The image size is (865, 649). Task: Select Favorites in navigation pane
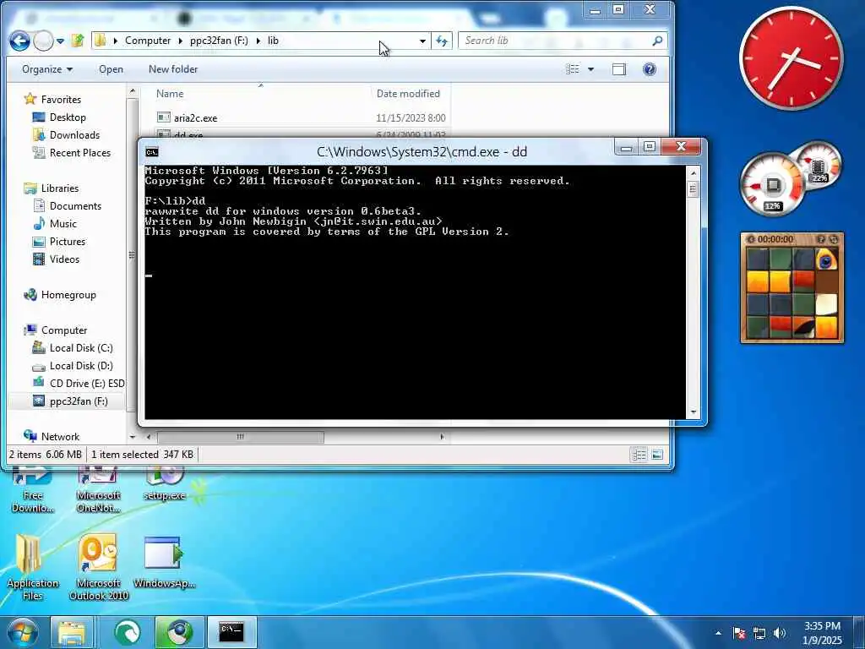pos(61,100)
